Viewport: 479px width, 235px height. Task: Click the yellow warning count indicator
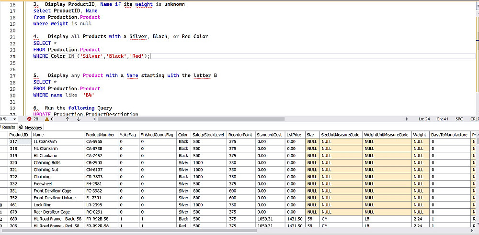(47, 119)
